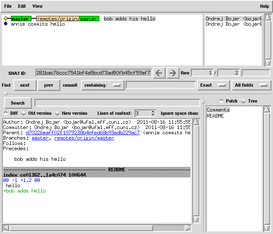
Task: Select the yellow commit node for master
Action: [6, 19]
